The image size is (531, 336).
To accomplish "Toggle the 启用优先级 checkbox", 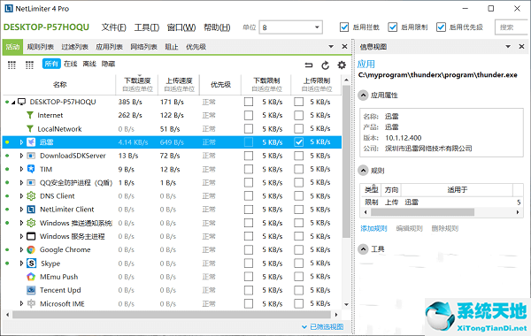I will pyautogui.click(x=441, y=27).
